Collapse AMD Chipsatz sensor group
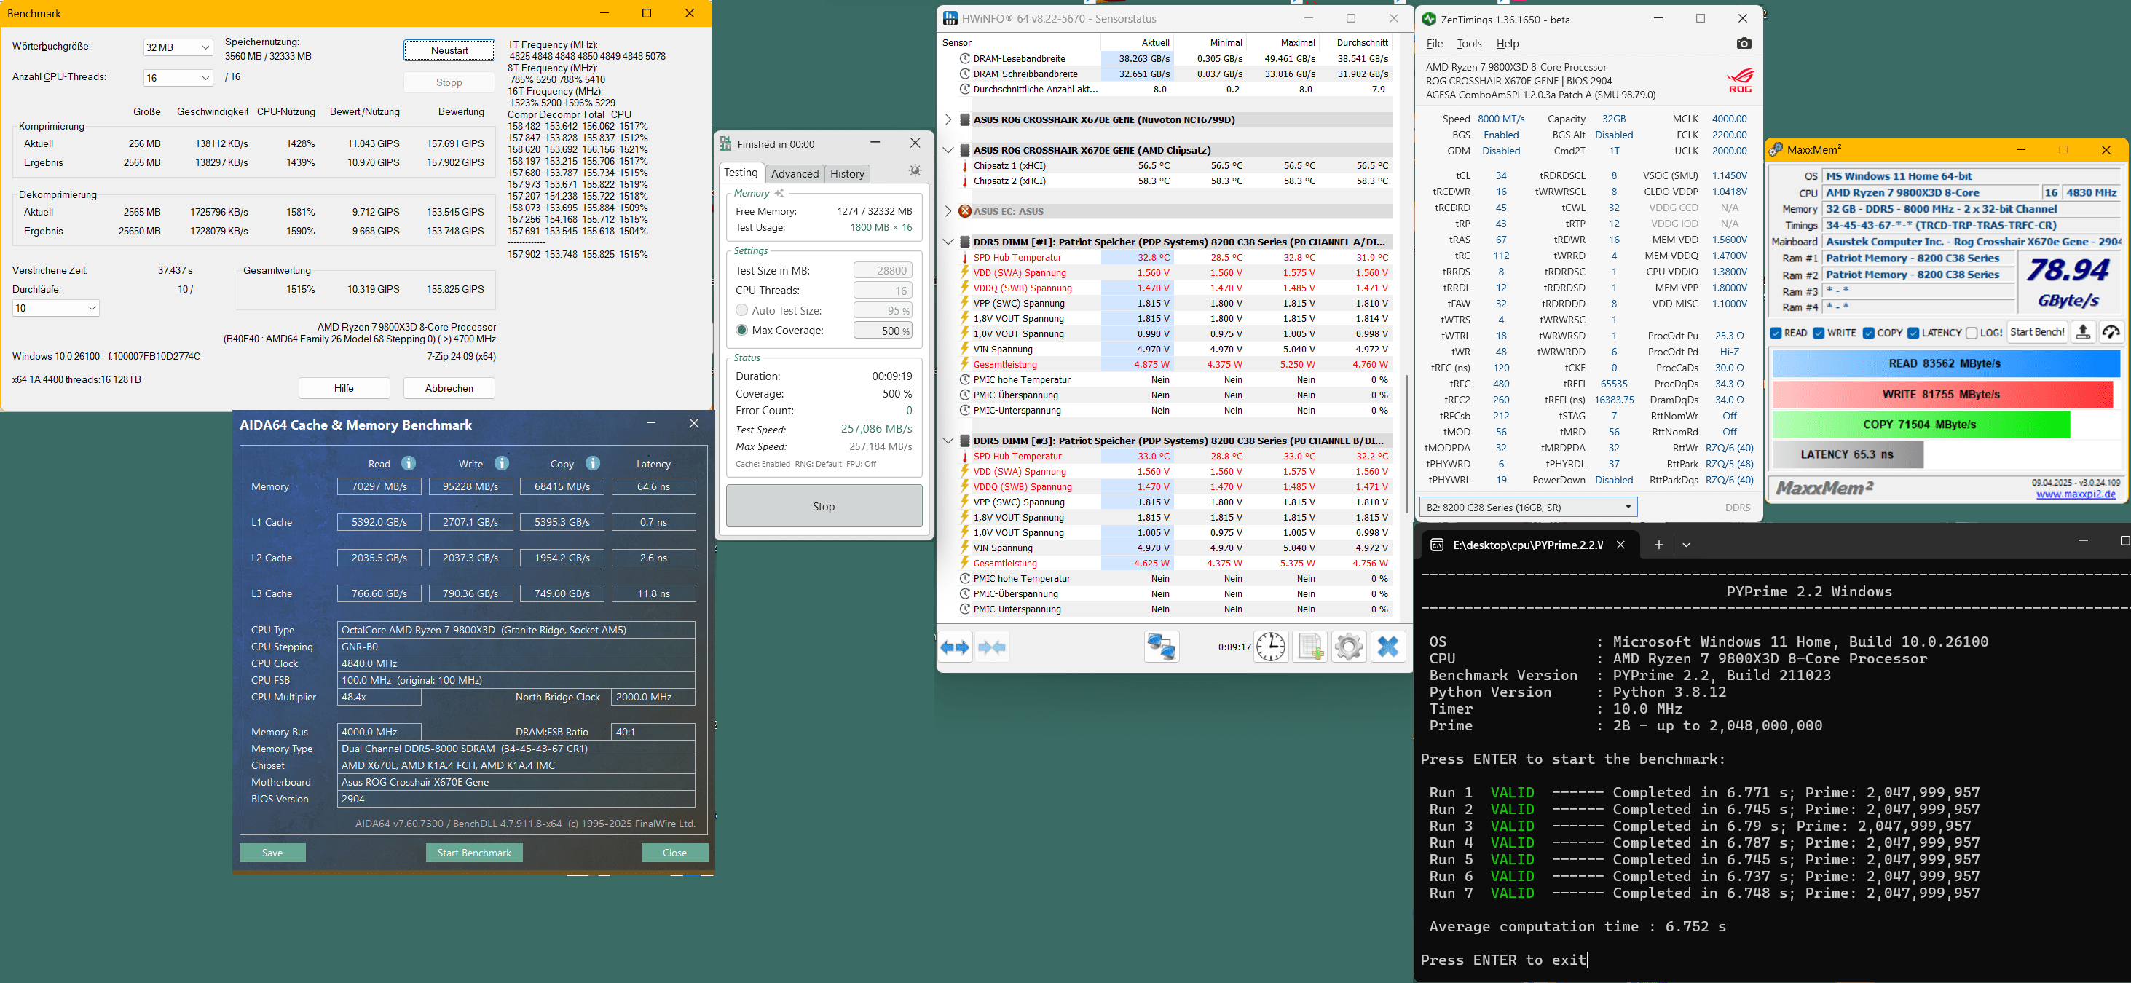The width and height of the screenshot is (2131, 983). pos(948,151)
